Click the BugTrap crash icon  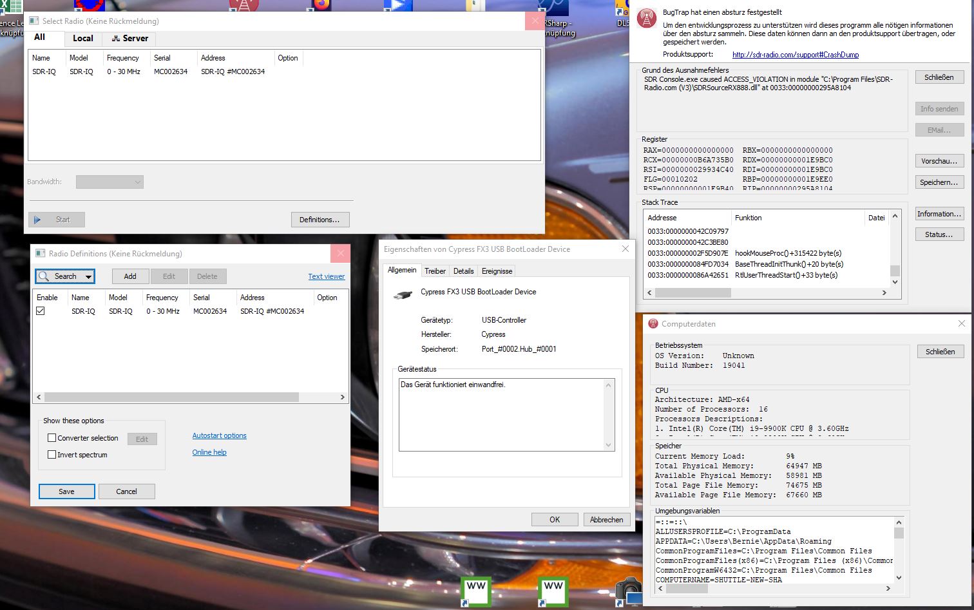(647, 19)
